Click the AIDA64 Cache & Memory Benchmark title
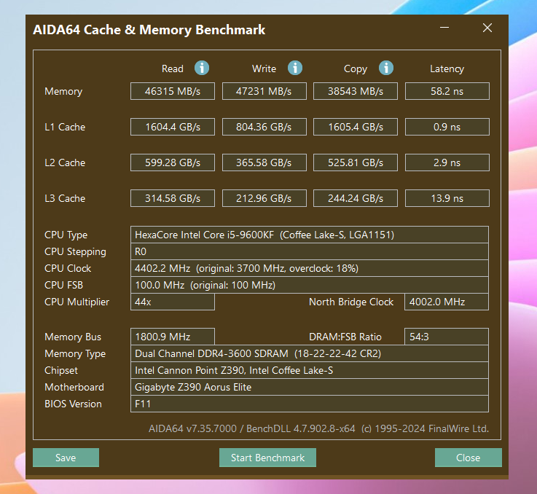Image resolution: width=537 pixels, height=494 pixels. [x=149, y=30]
